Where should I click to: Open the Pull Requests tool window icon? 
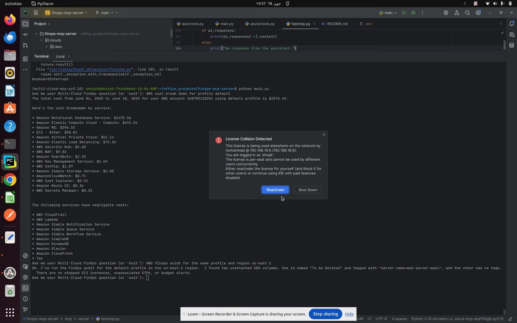click(x=25, y=45)
